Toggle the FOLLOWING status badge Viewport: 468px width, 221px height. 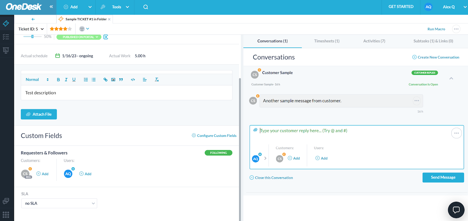(218, 153)
